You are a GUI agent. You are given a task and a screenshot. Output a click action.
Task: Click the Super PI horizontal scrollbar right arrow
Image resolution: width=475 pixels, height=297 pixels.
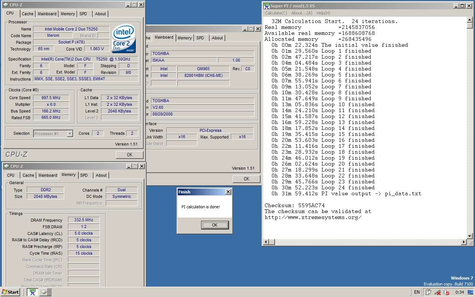(x=464, y=242)
